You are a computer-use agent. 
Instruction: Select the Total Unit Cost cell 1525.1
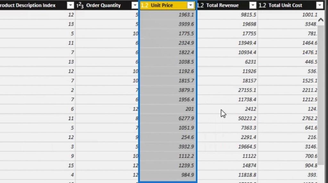click(x=288, y=80)
